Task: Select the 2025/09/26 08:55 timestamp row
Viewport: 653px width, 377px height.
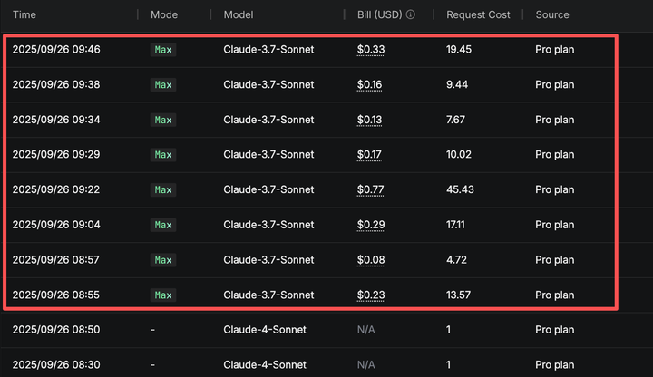Action: tap(56, 295)
